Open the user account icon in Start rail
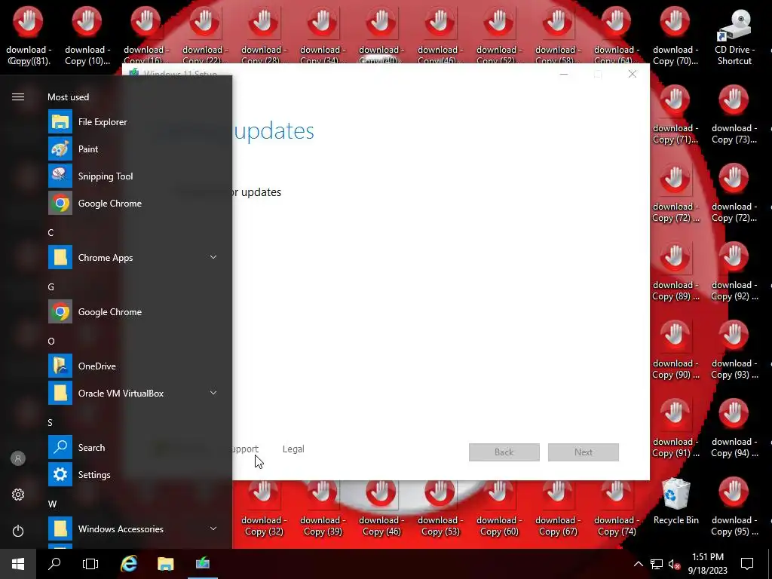Image resolution: width=772 pixels, height=579 pixels. point(18,459)
